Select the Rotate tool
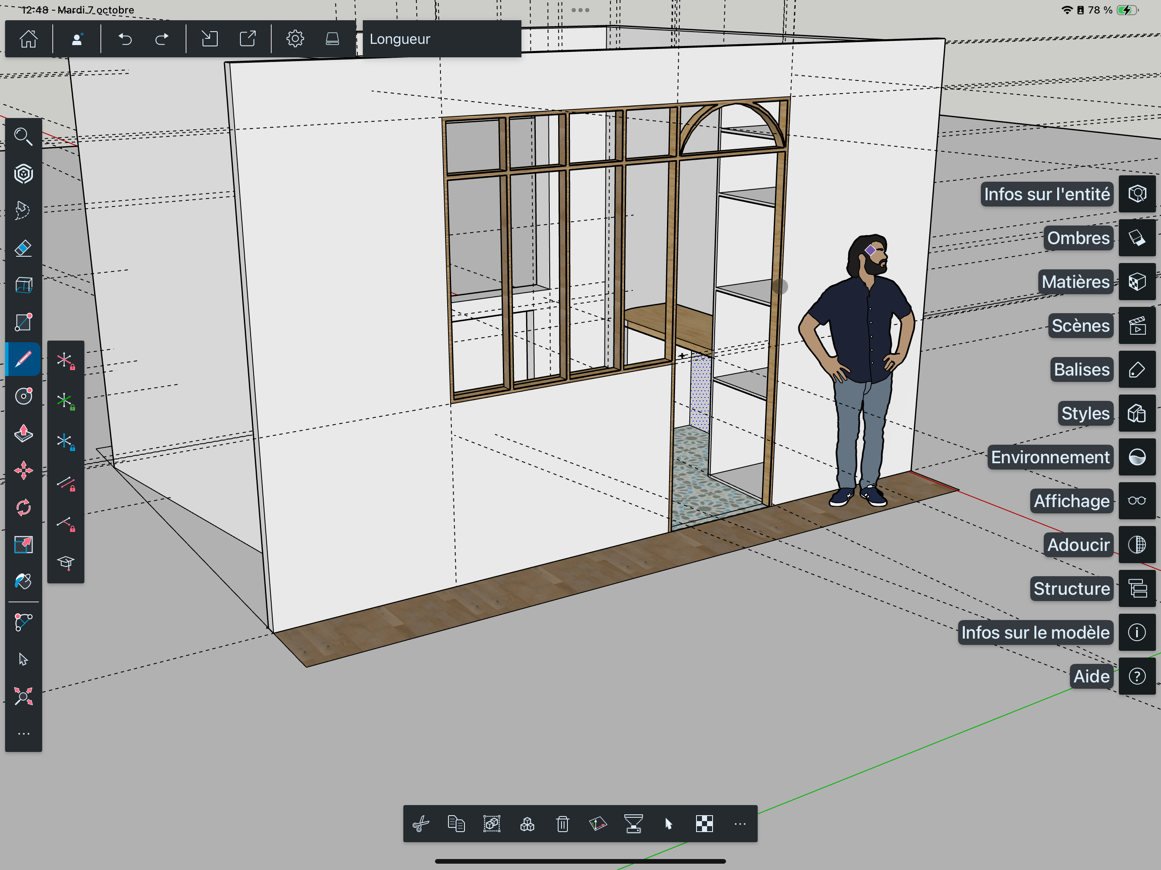 click(23, 508)
